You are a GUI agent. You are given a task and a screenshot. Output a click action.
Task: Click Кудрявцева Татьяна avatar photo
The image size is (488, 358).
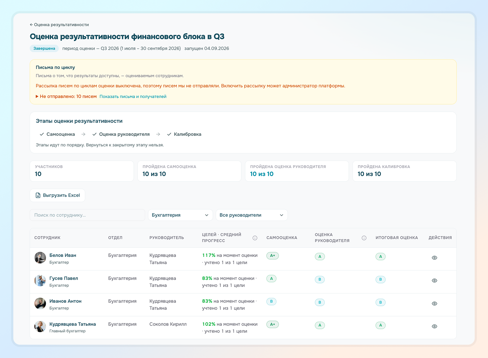40,326
